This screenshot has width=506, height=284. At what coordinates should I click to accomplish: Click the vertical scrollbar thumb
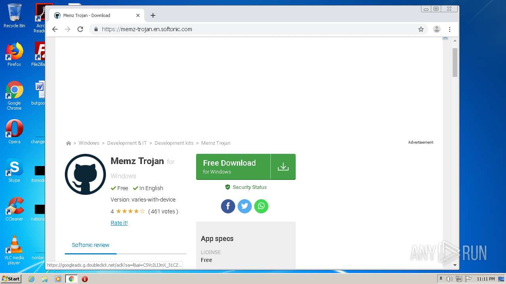455,62
